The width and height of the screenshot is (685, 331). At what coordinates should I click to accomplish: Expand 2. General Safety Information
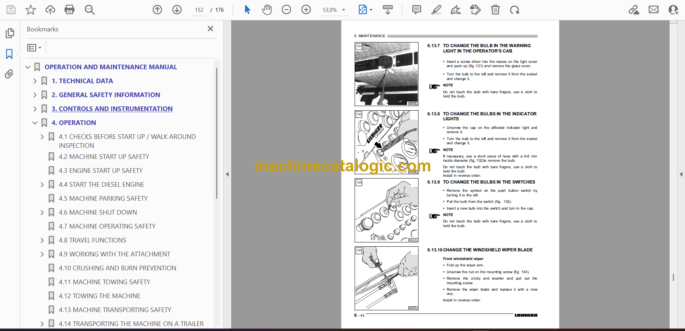coord(35,95)
